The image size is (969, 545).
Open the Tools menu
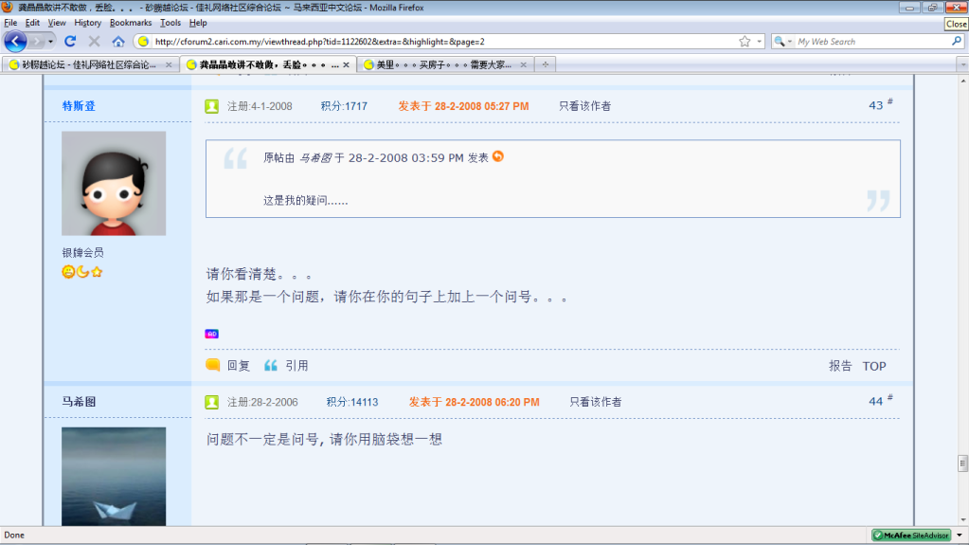[170, 23]
